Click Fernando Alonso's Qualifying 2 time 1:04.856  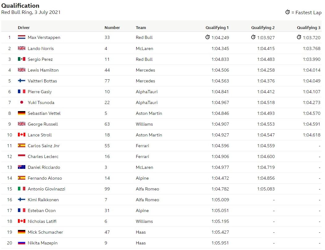pyautogui.click(x=266, y=178)
